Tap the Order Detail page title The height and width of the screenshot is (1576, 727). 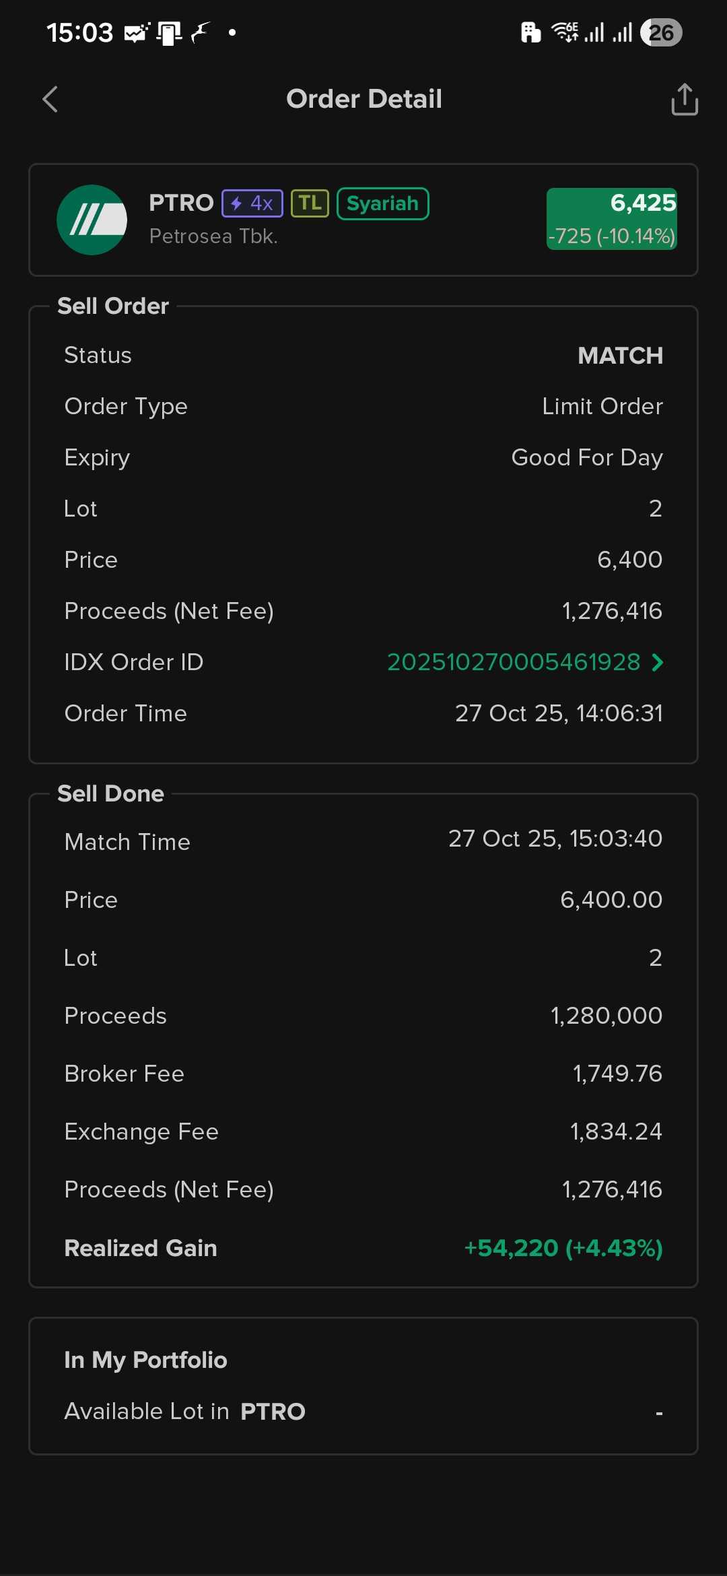pyautogui.click(x=363, y=99)
